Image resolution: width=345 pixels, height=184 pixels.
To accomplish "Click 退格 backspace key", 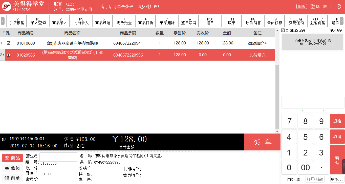I will (337, 121).
